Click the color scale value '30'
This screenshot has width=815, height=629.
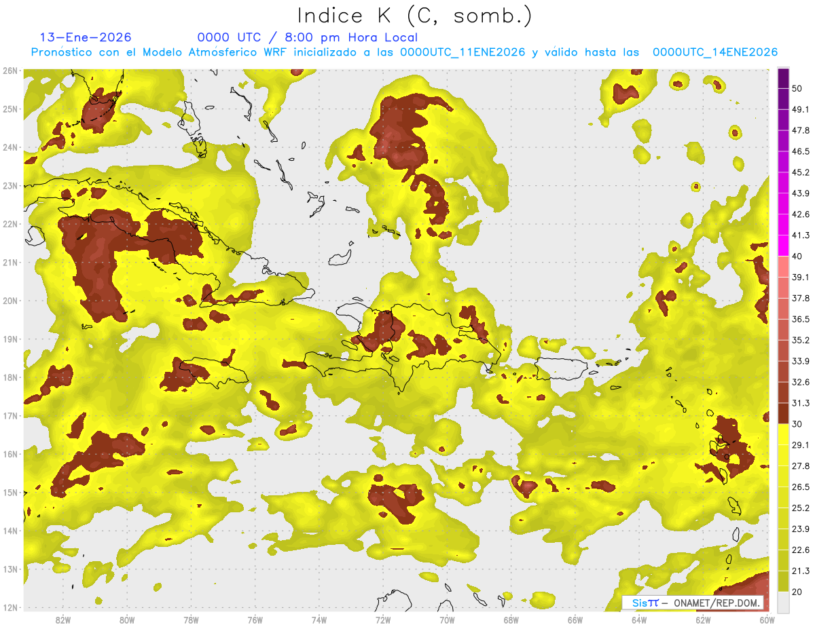[798, 424]
